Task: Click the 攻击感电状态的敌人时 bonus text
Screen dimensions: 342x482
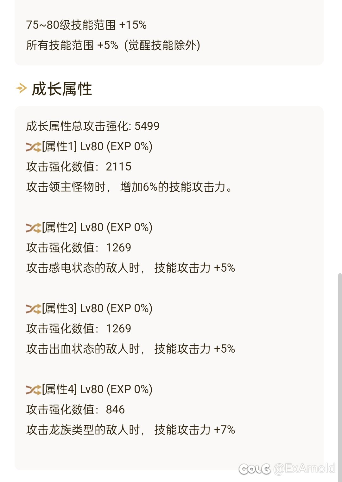Action: pyautogui.click(x=130, y=268)
